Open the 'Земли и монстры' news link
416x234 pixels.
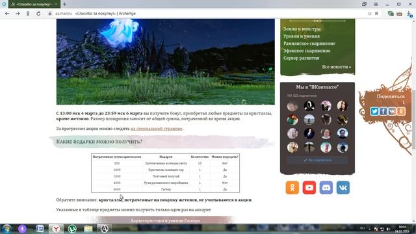tap(302, 29)
